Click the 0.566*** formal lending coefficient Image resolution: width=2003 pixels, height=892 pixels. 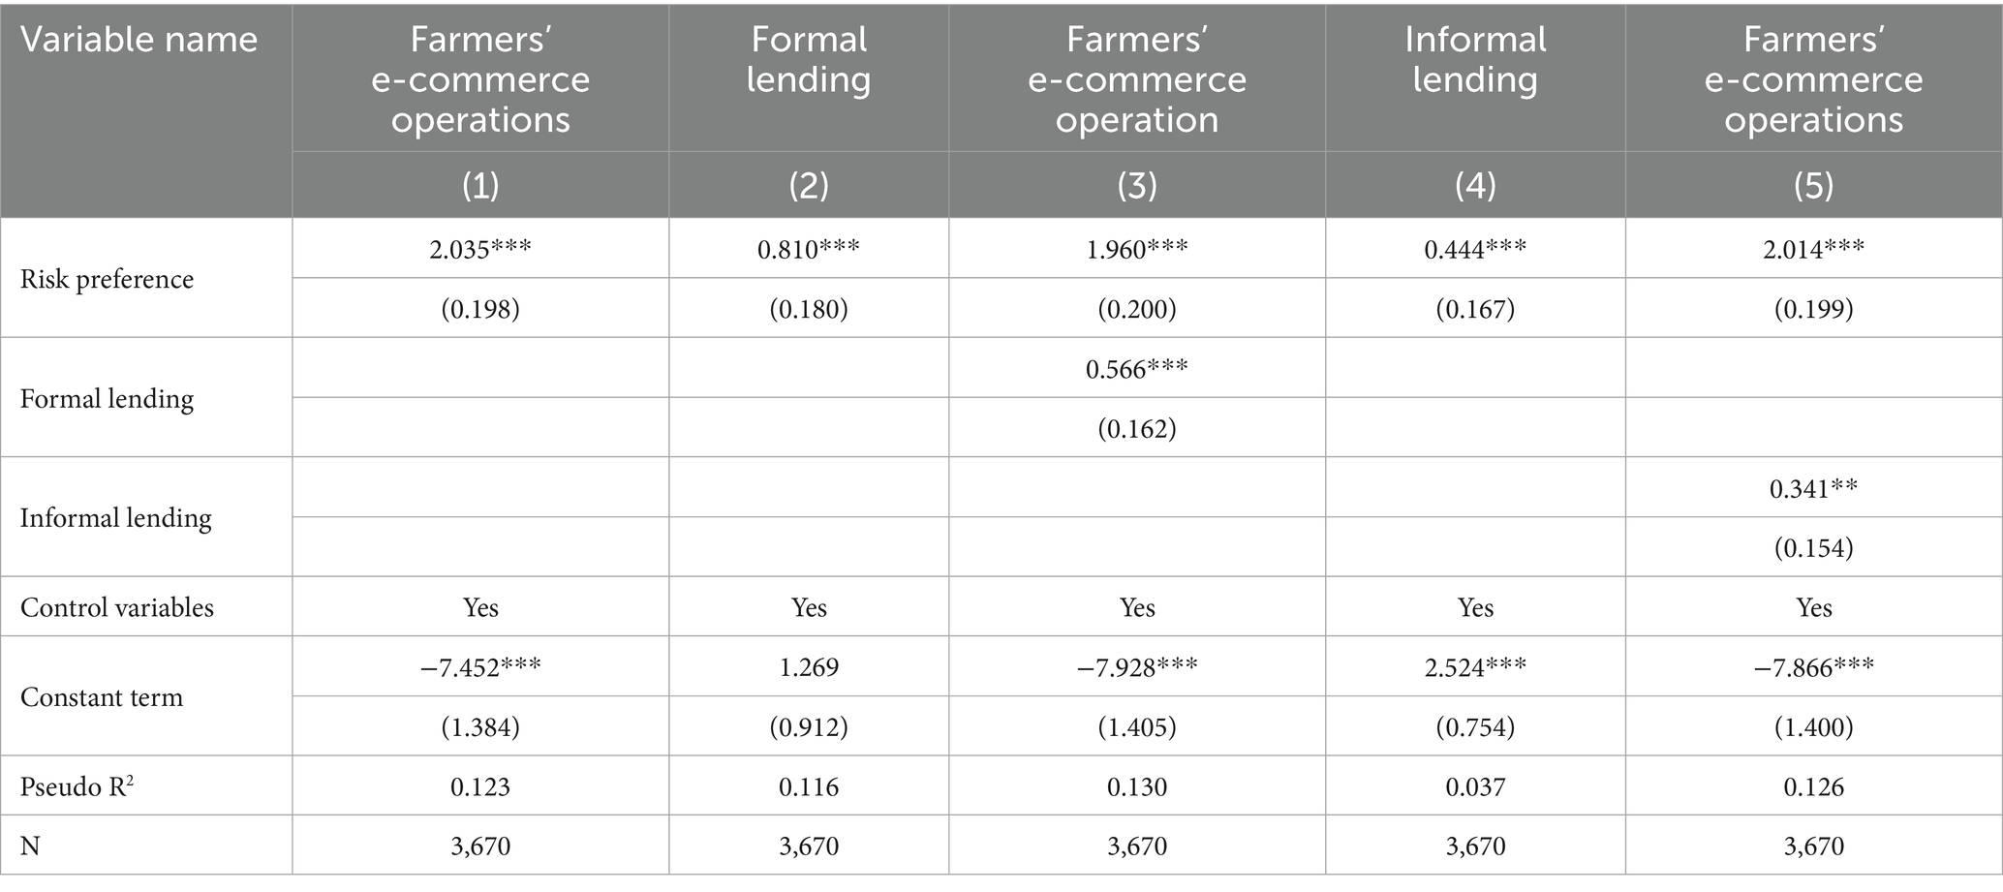coord(1136,369)
